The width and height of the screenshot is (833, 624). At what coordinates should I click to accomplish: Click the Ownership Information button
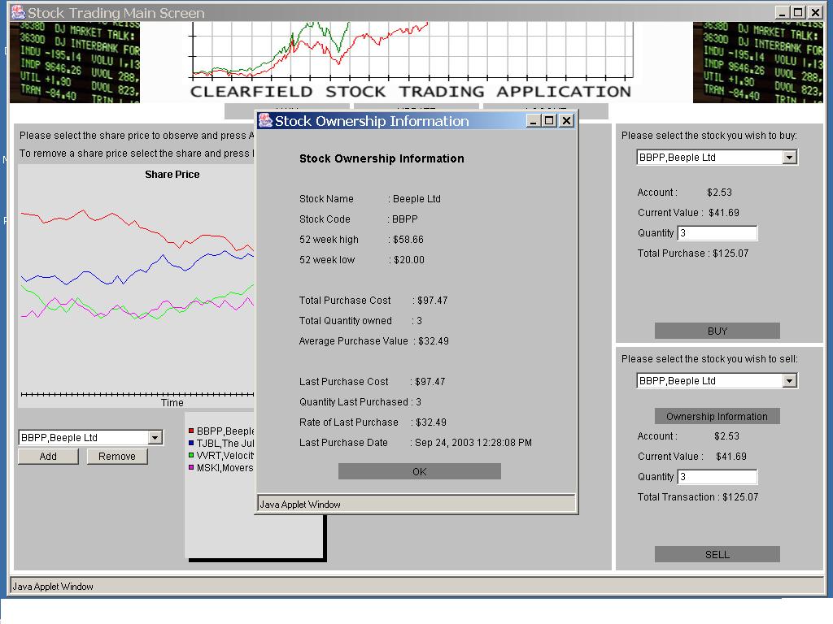717,416
